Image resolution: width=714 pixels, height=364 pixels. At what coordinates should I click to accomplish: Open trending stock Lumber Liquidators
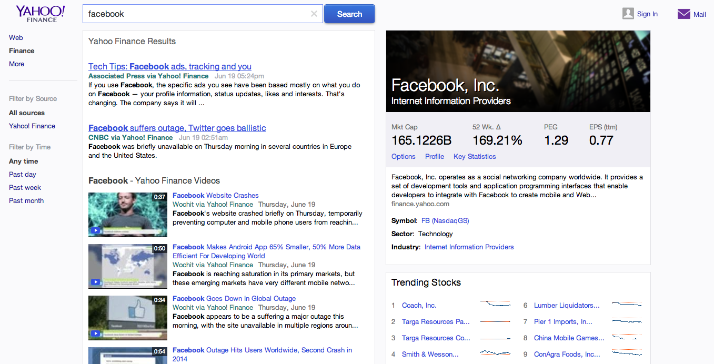click(567, 305)
